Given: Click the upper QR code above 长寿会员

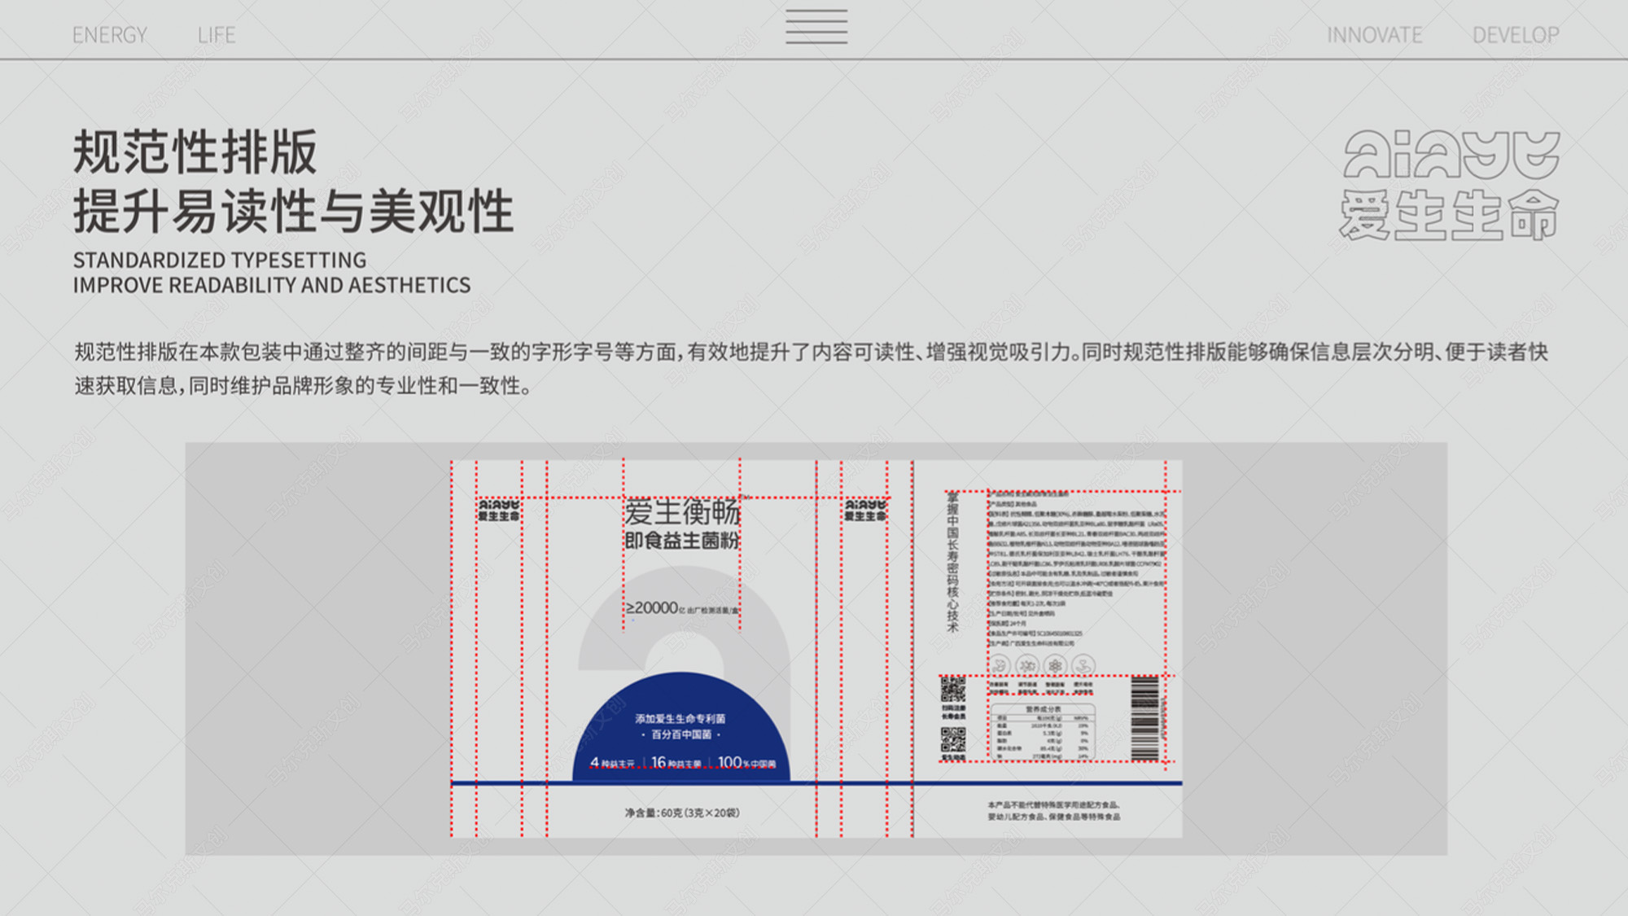Looking at the screenshot, I should (953, 690).
